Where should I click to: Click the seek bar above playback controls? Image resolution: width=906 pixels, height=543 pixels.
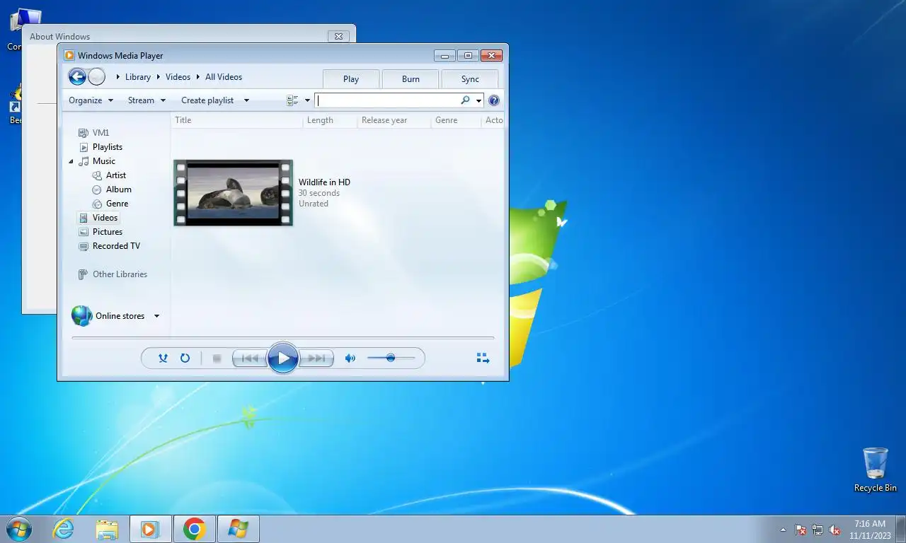282,338
